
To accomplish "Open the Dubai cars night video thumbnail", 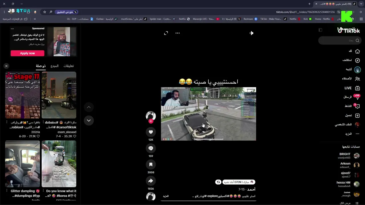I will tap(59, 95).
